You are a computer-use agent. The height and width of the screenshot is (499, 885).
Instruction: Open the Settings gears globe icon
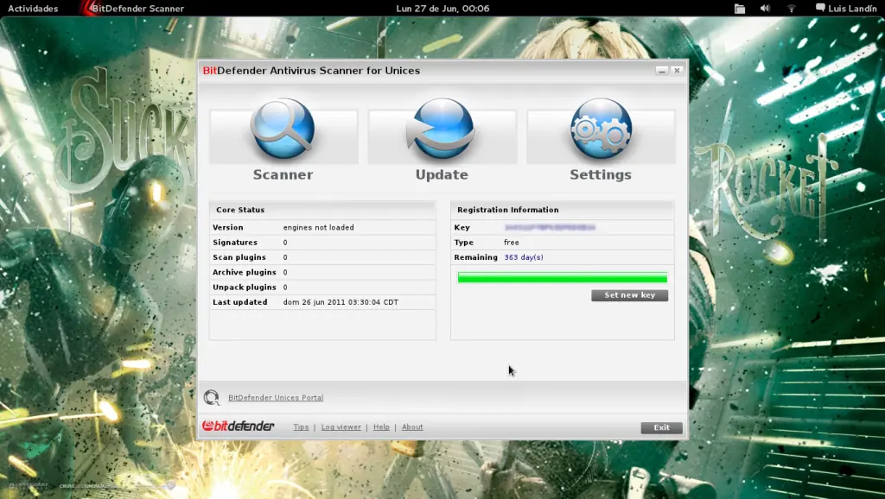click(x=601, y=129)
